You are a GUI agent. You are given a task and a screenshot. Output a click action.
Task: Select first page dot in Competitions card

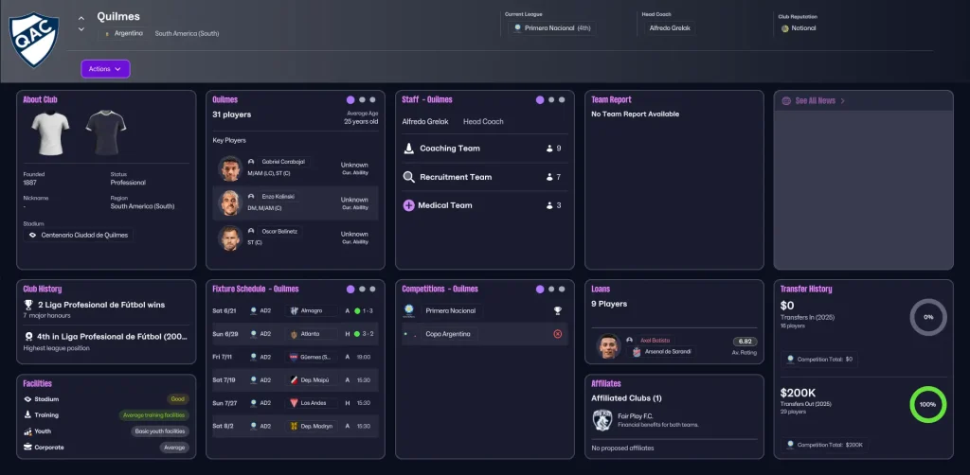coord(540,290)
